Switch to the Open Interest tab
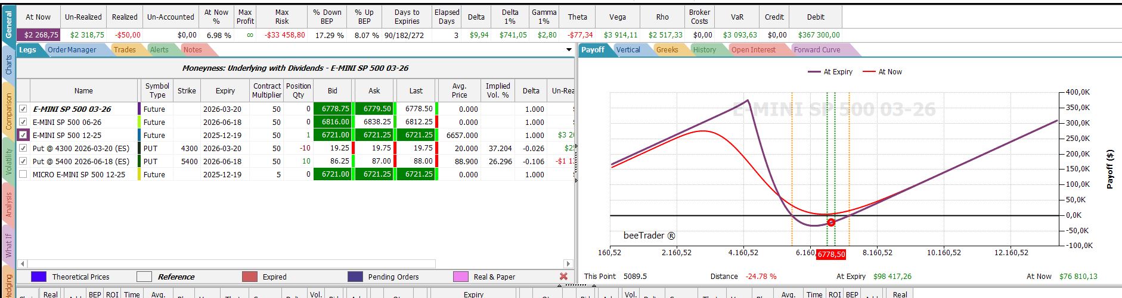Viewport: 1122px width, 298px height. (x=754, y=50)
